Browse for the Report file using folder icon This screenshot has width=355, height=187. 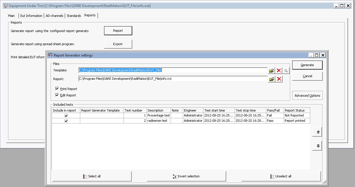click(271, 79)
